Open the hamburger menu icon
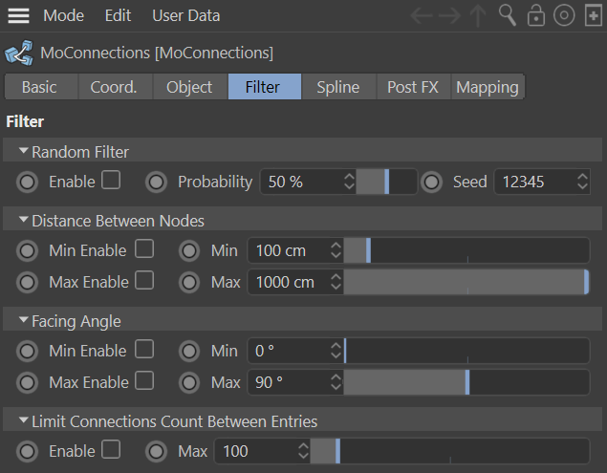This screenshot has width=607, height=473. (x=18, y=16)
